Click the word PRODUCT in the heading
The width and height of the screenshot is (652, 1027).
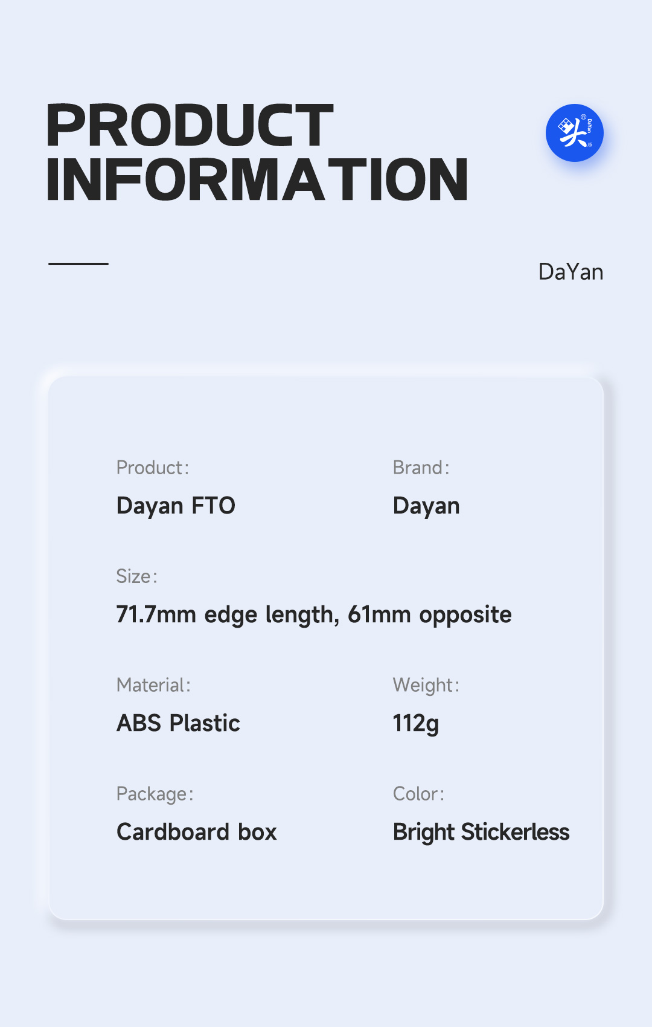pos(190,126)
